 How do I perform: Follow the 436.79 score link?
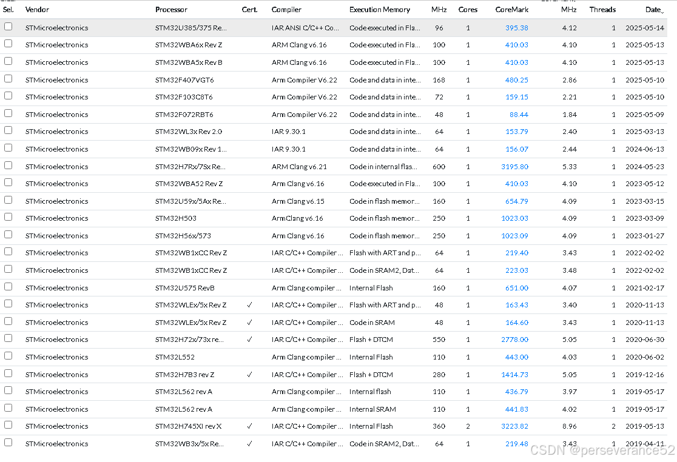pos(517,392)
